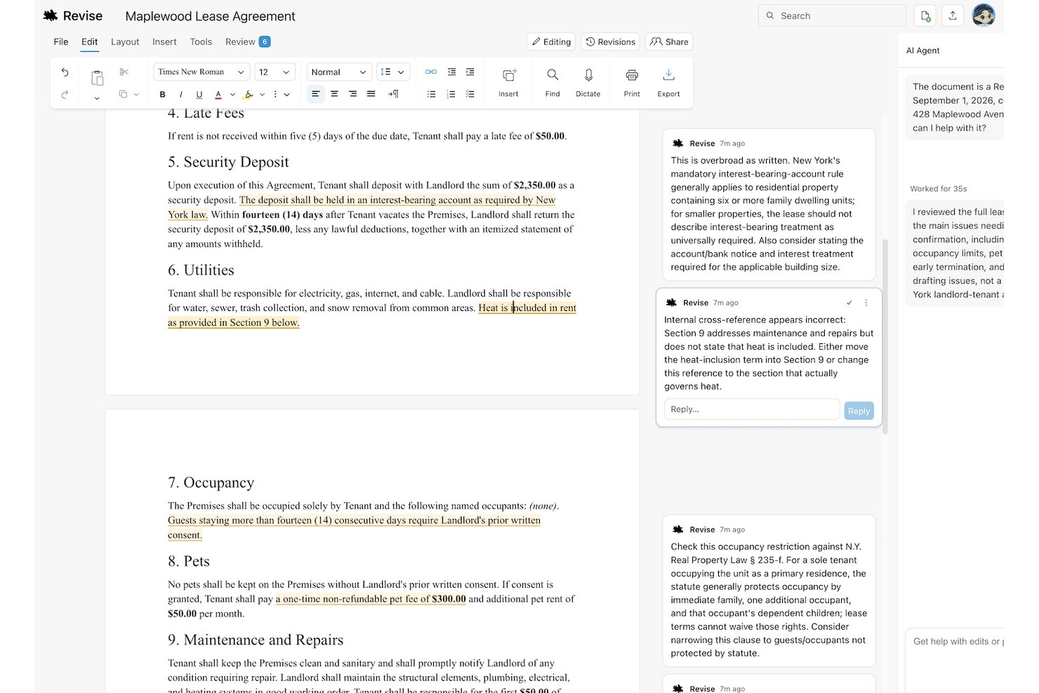Pick font color with red A swatch
This screenshot has width=1039, height=693.
coord(218,94)
